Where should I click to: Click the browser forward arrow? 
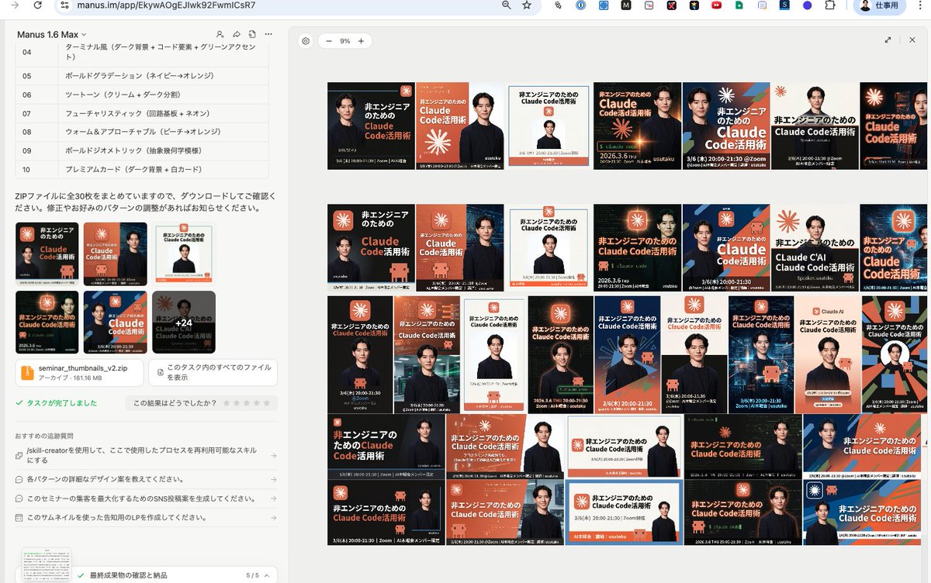click(15, 5)
